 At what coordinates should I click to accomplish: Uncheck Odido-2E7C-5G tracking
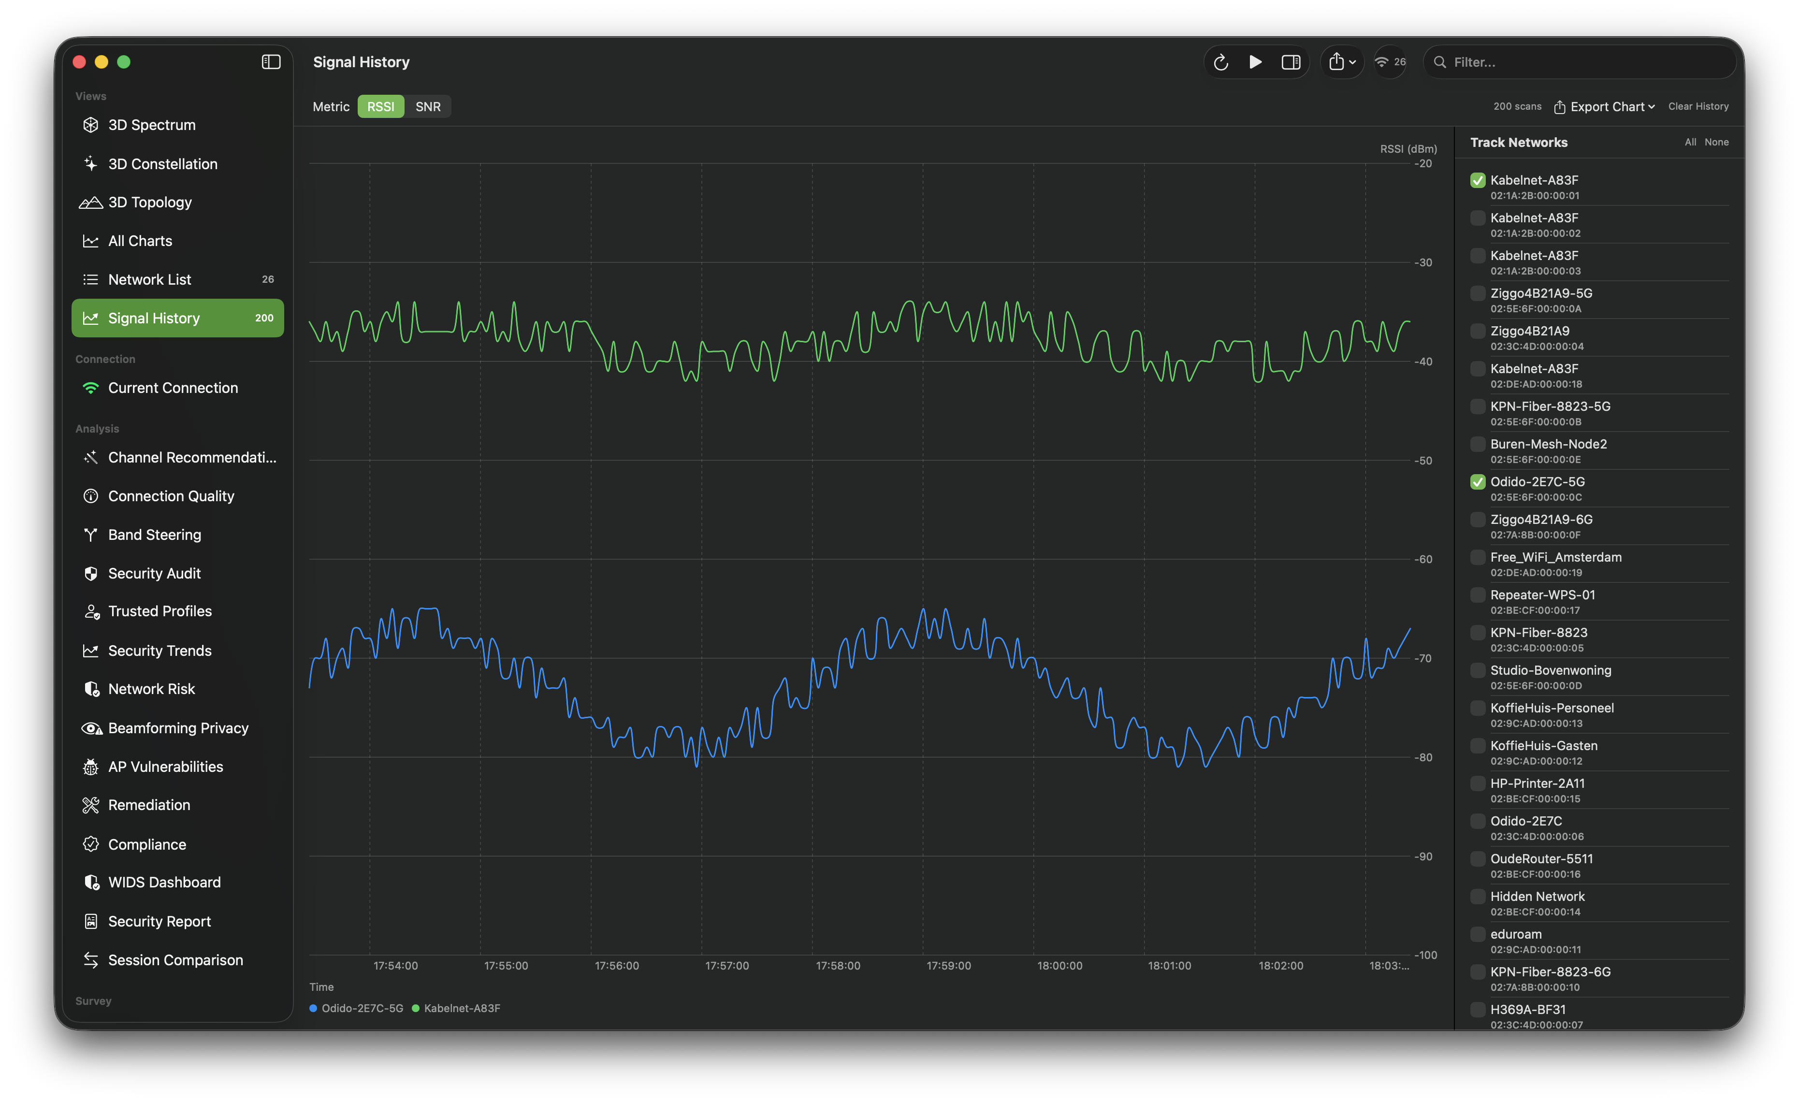tap(1478, 482)
